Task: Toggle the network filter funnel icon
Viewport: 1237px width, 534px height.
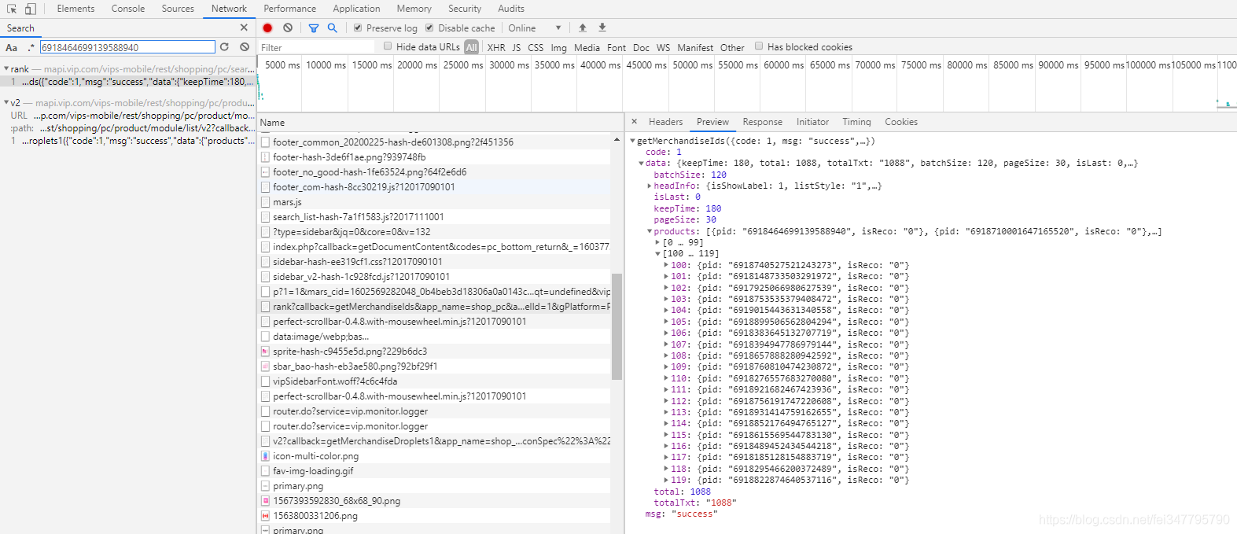Action: click(314, 28)
